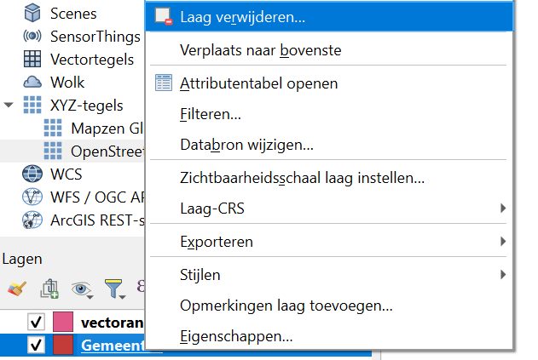Toggle the Gemeent layer visibility checkbox

36,346
